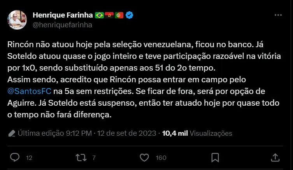Click the reply speech bubble icon
Image resolution: width=293 pixels, height=170 pixels.
[15, 157]
